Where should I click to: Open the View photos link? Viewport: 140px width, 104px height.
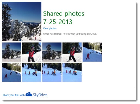pos(50,28)
